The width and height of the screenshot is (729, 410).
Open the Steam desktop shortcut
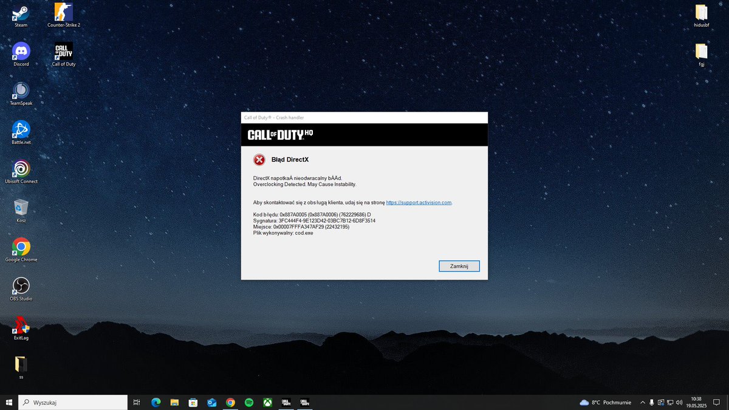pyautogui.click(x=21, y=15)
